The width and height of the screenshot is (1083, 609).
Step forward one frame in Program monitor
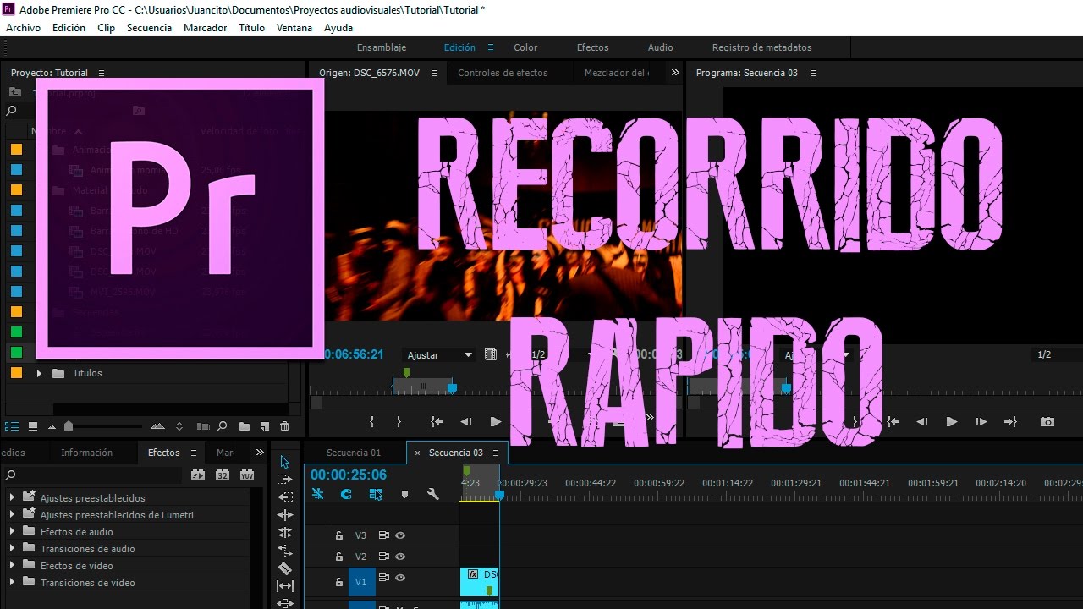click(981, 421)
